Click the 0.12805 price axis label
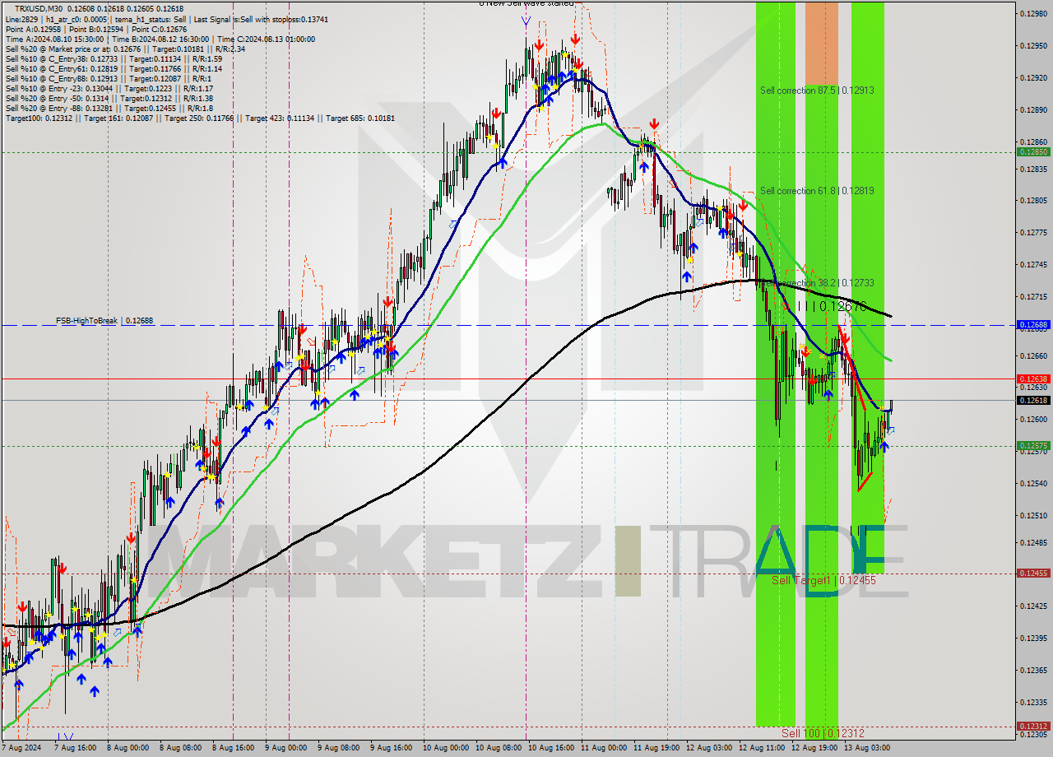Viewport: 1053px width, 757px height. coord(1033,201)
